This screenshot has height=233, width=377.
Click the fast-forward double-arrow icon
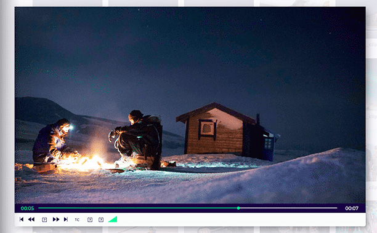[56, 219]
